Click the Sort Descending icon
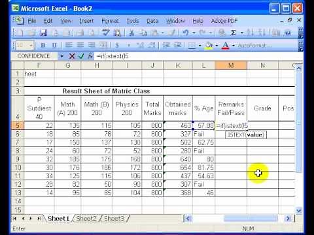 (x=262, y=33)
